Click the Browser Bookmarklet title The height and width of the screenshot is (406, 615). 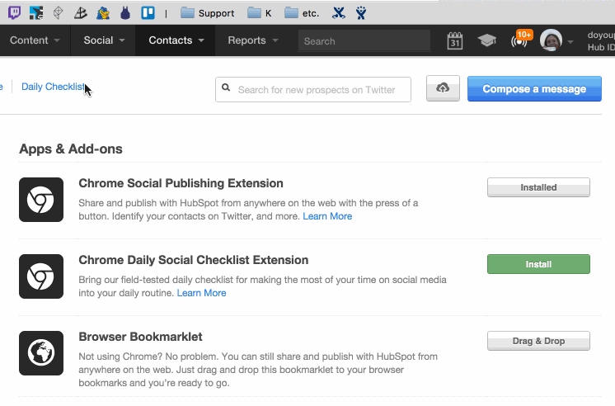140,337
